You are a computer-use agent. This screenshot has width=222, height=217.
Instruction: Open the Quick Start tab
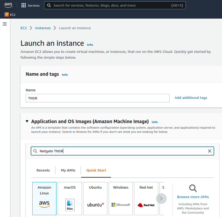[x=96, y=170]
